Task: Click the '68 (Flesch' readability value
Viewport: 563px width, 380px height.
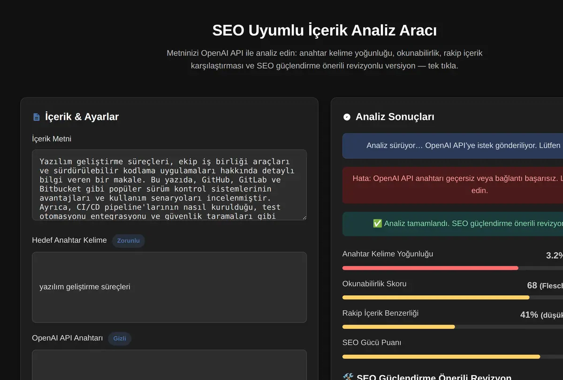Action: (x=545, y=285)
